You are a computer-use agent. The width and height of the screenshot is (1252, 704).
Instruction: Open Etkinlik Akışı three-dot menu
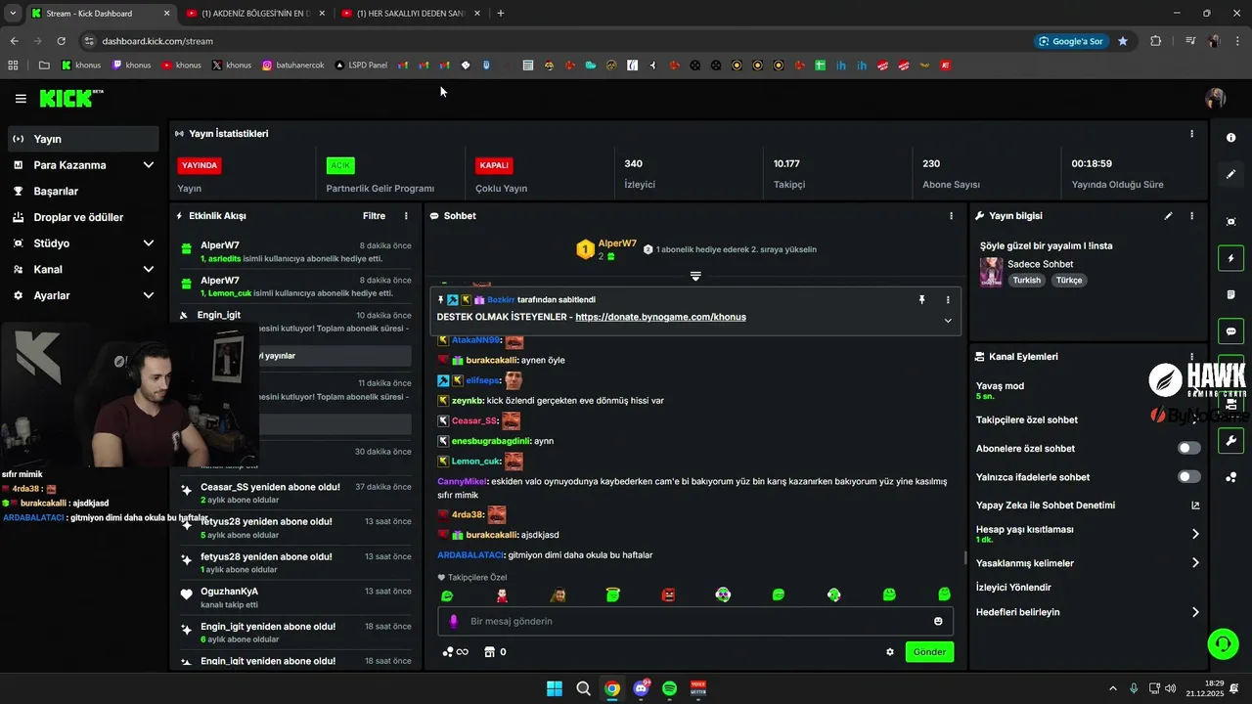pyautogui.click(x=406, y=216)
